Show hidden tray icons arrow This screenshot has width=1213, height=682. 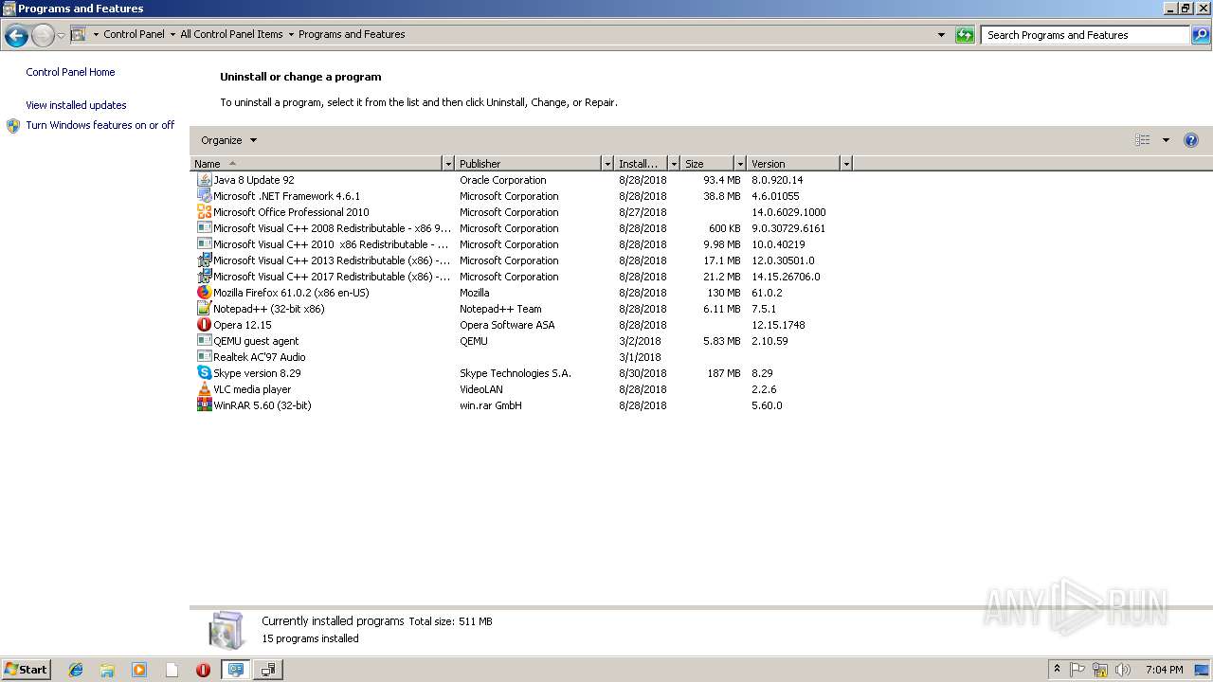[x=1057, y=670]
